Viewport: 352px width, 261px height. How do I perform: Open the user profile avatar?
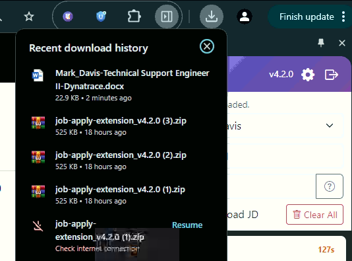click(245, 17)
